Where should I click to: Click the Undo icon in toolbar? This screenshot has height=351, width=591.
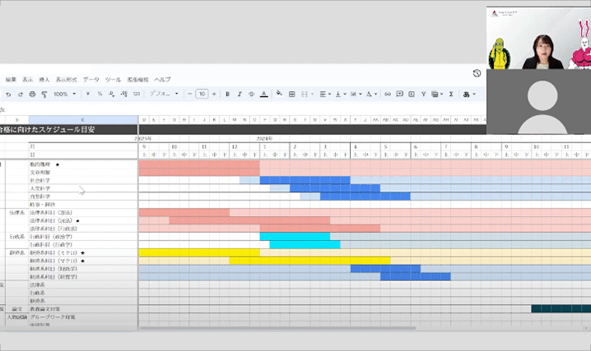[x=8, y=94]
